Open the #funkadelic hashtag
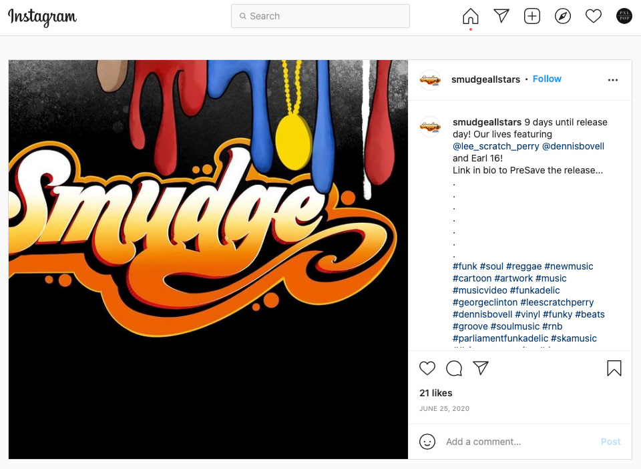This screenshot has height=469, width=641. [x=535, y=290]
